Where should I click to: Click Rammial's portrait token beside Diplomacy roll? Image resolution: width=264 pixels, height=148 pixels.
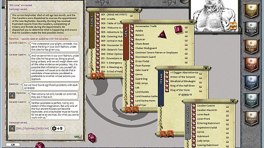pyautogui.click(x=12, y=129)
